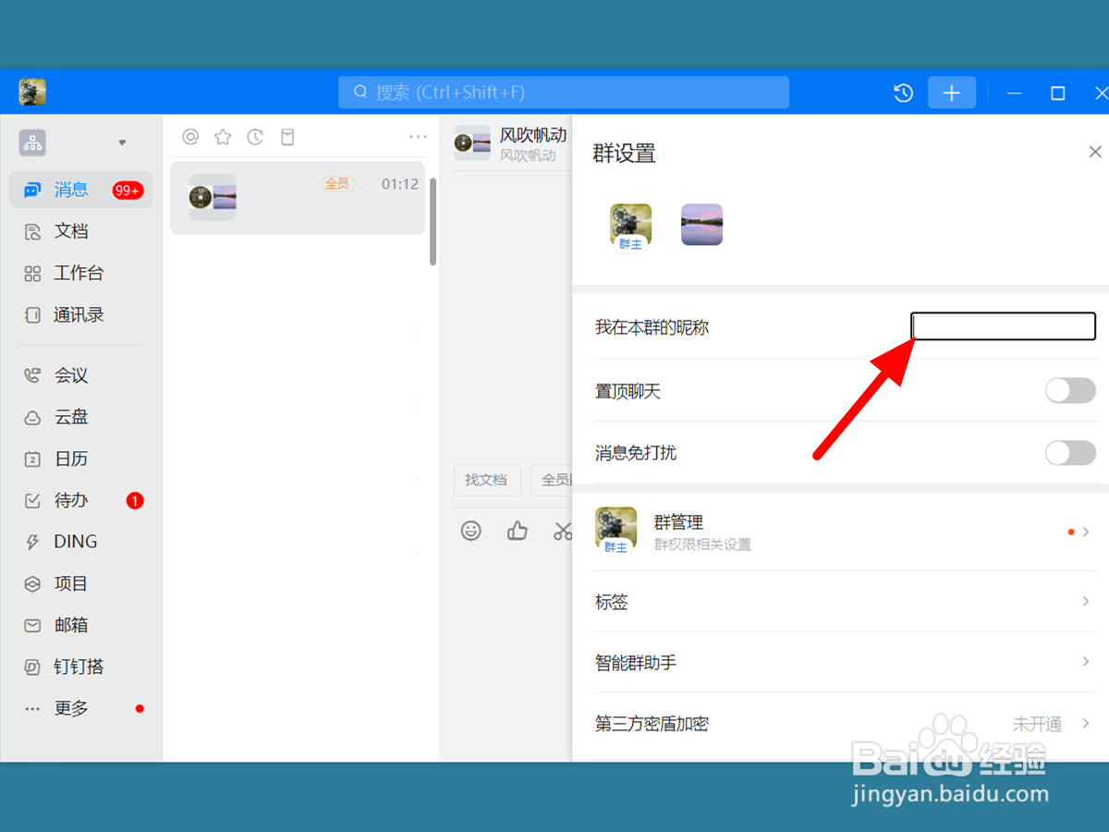
Task: Click the group nickname input field
Action: pos(1003,325)
